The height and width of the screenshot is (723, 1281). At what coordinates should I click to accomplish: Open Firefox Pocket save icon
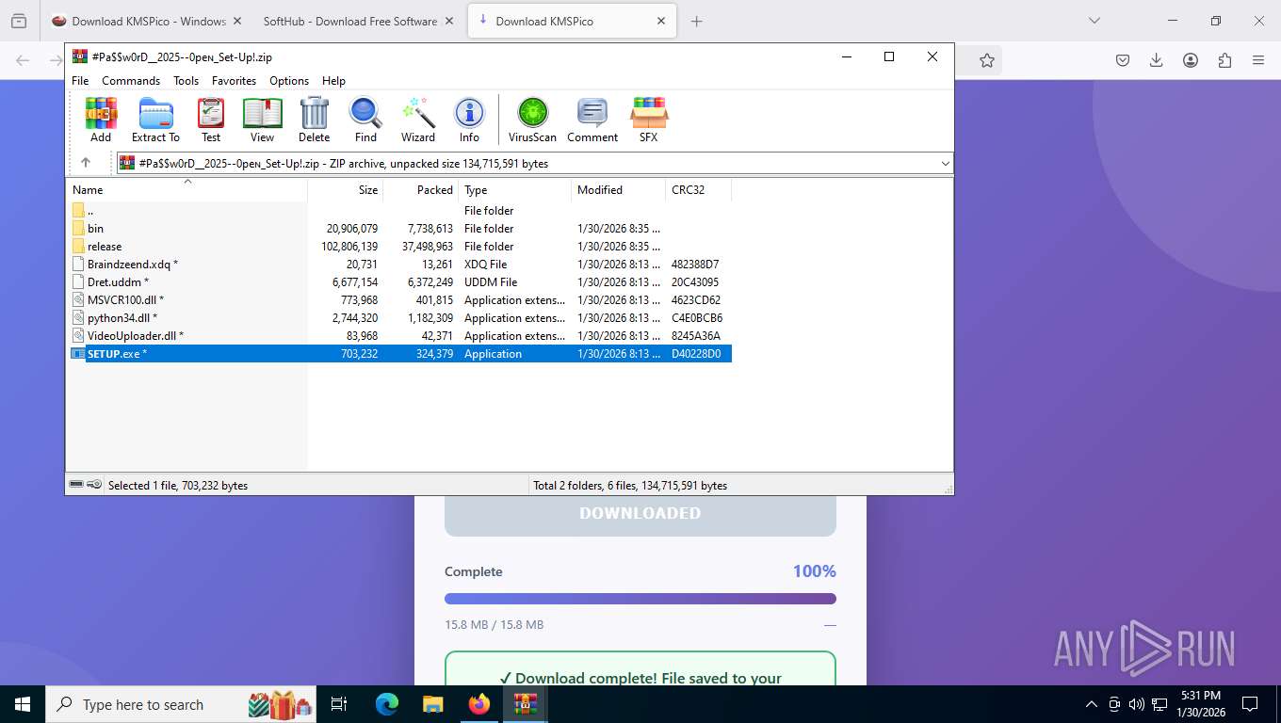(1123, 60)
